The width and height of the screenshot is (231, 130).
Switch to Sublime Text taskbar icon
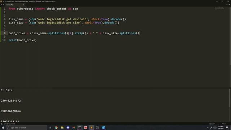91,127
